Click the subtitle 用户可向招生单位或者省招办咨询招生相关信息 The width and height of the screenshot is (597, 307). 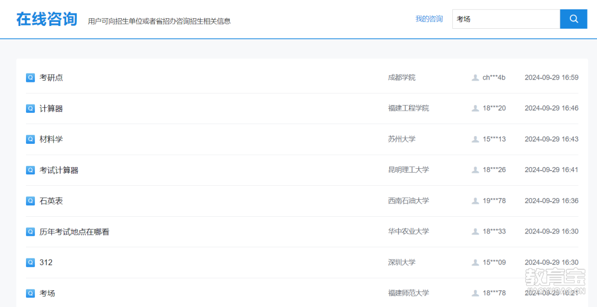159,21
